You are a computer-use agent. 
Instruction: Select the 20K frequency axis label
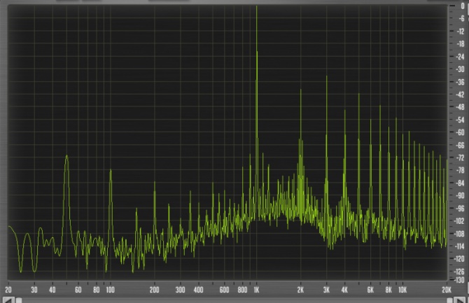point(446,288)
